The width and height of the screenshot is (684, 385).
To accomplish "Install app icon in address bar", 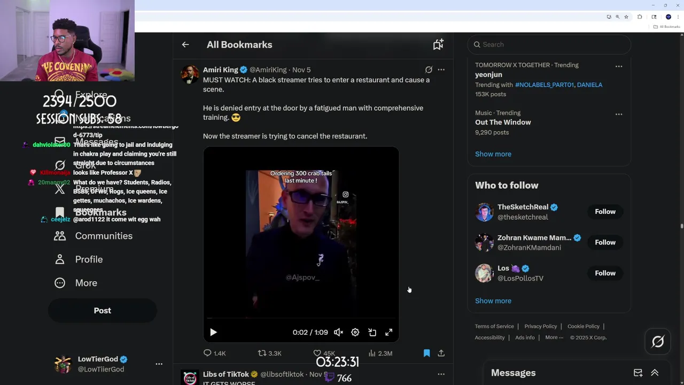I will (609, 17).
